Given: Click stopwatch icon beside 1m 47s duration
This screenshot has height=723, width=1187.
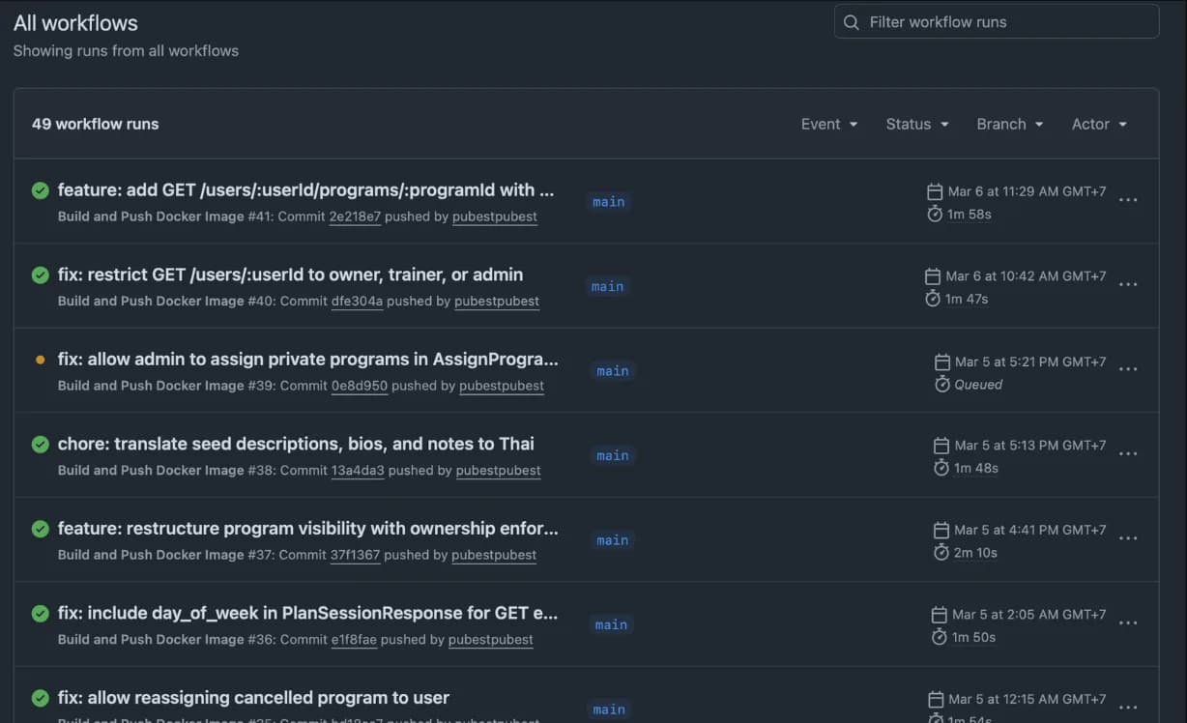Looking at the screenshot, I should (x=933, y=299).
